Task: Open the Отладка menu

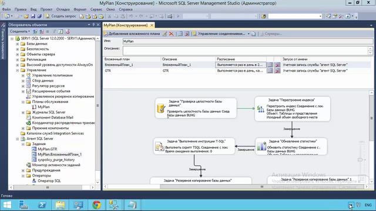Action: pos(63,9)
